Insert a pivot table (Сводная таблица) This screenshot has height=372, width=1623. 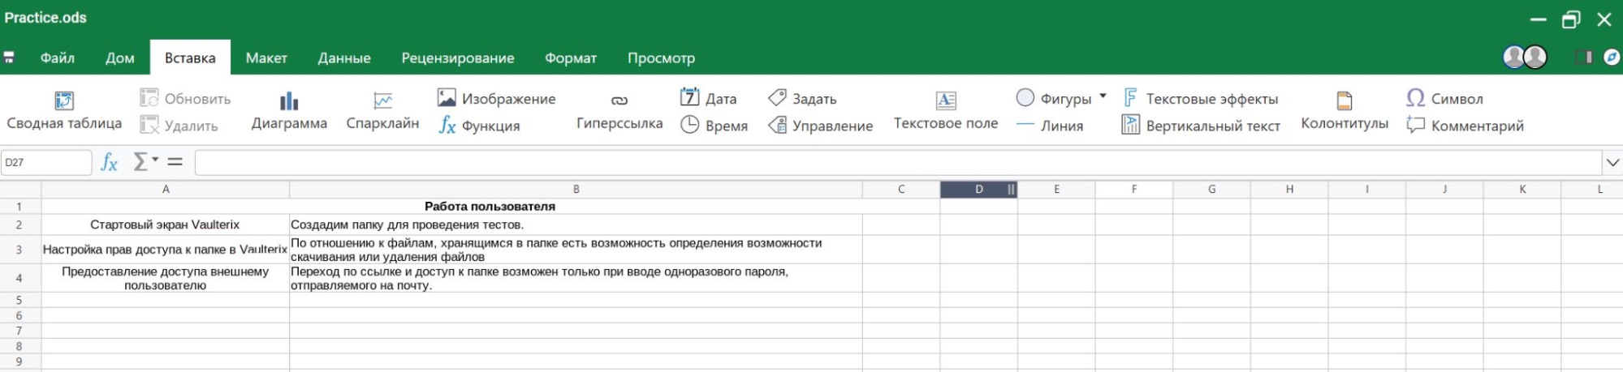pos(64,111)
